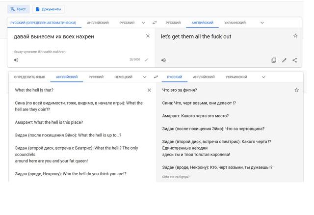Screen dimensions: 314x215
Task: Listen to the Russian source text audio
Action: tap(16, 60)
